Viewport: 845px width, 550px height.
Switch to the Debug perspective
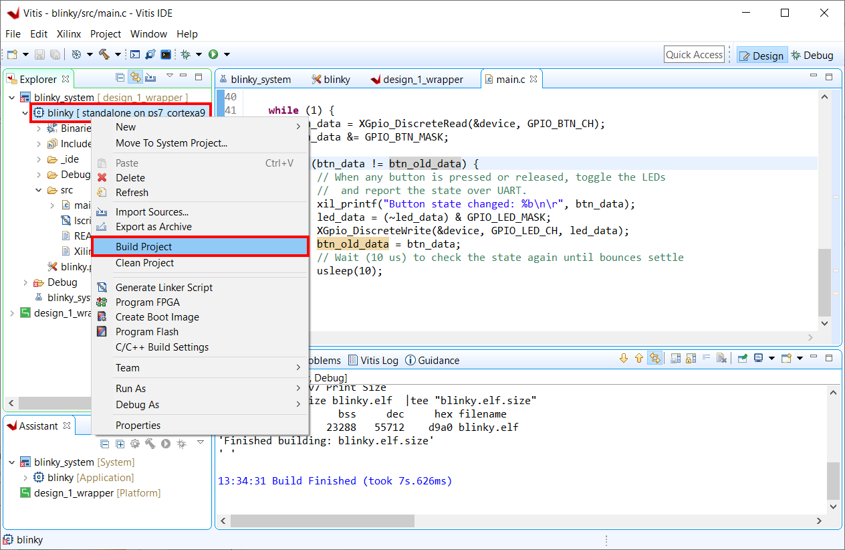coord(812,56)
